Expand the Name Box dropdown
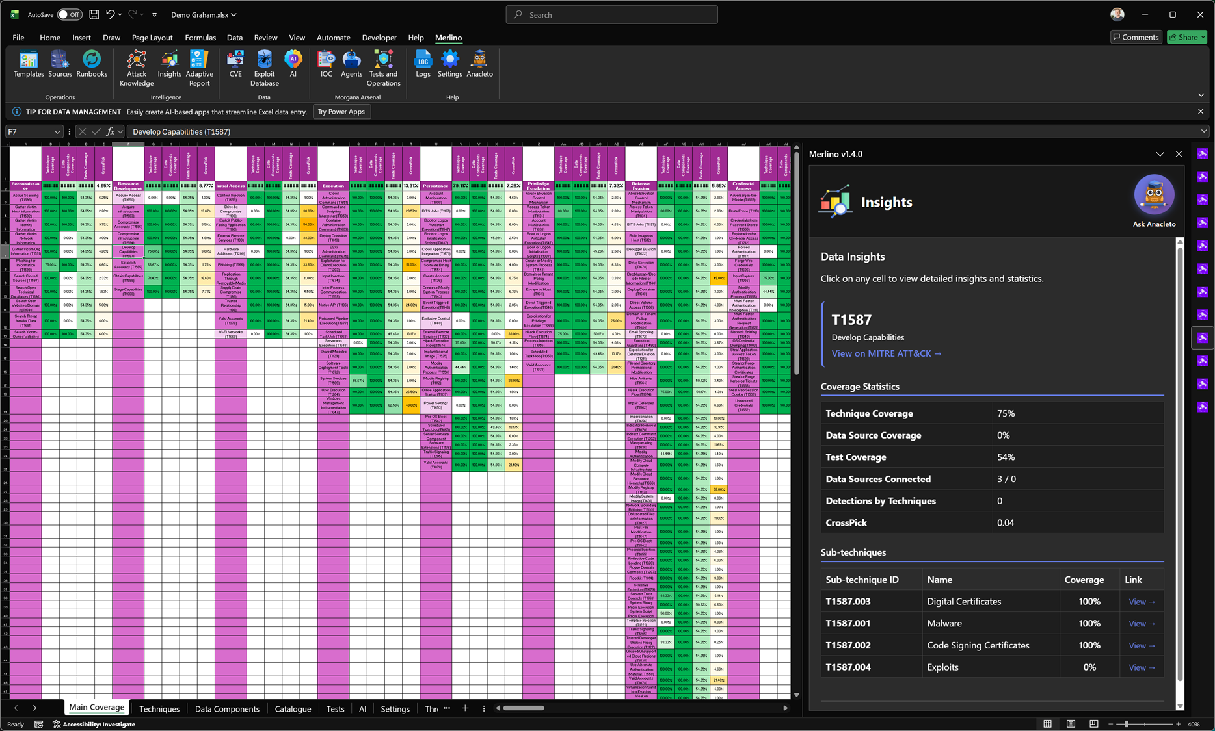The height and width of the screenshot is (731, 1215). 57,132
